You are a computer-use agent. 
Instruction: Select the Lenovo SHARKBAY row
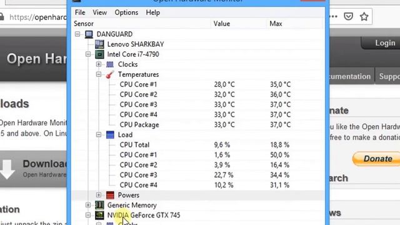click(x=199, y=44)
